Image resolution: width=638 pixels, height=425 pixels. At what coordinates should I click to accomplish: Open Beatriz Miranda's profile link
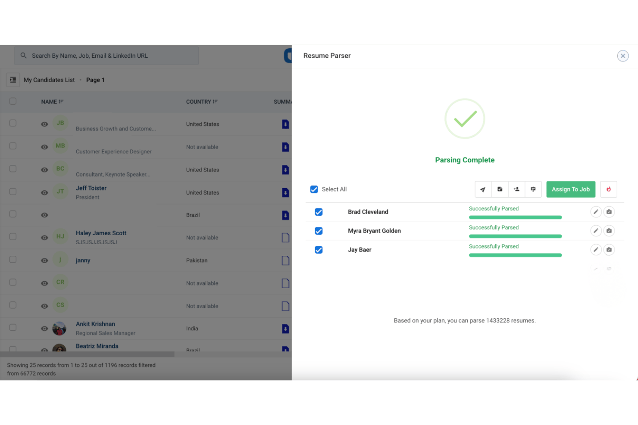97,346
